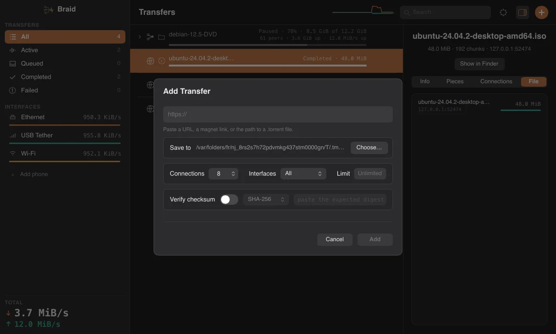This screenshot has width=556, height=334.
Task: Click the Braid app logo icon
Action: [48, 10]
